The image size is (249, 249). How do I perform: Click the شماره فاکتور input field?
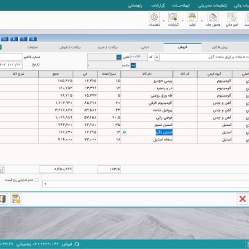tap(11, 57)
